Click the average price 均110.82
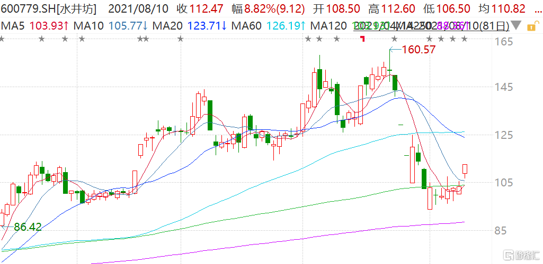 [502, 9]
